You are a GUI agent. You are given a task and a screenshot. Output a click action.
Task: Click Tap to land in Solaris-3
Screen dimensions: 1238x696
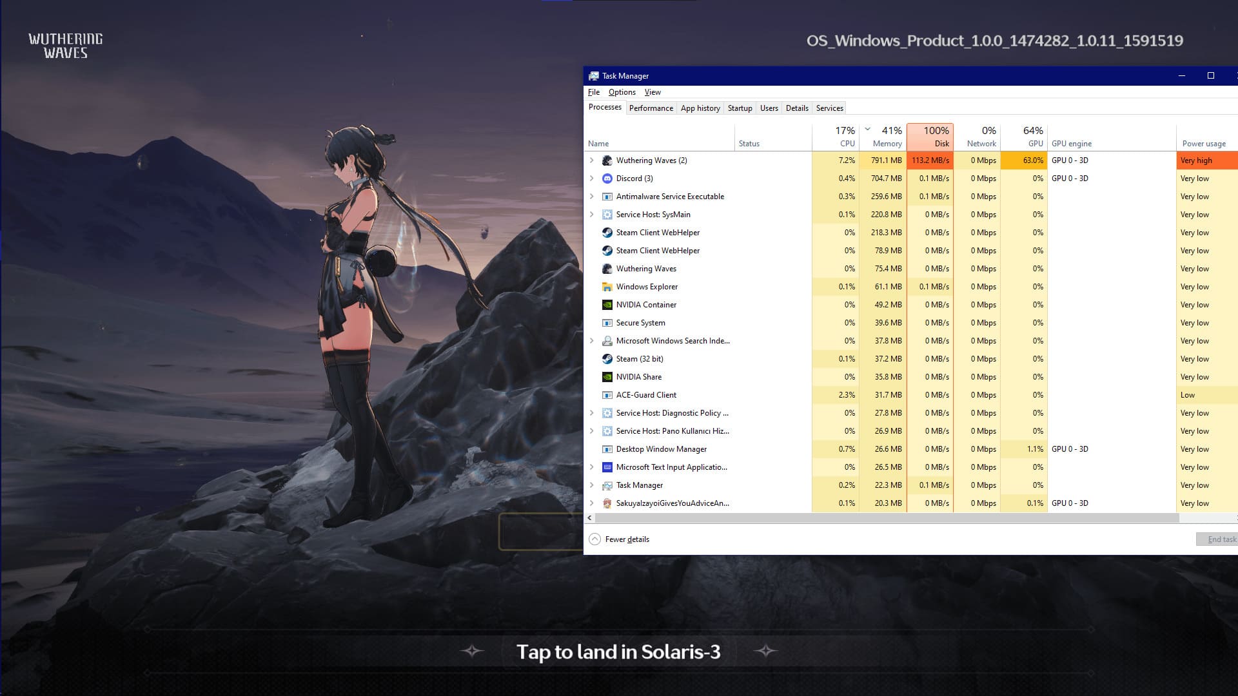click(x=618, y=652)
